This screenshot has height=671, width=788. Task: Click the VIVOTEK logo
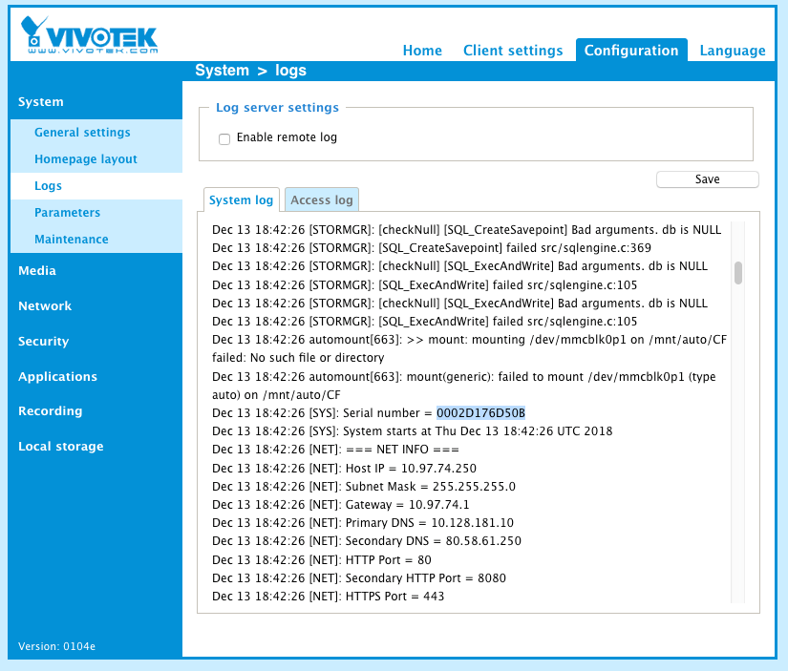90,35
